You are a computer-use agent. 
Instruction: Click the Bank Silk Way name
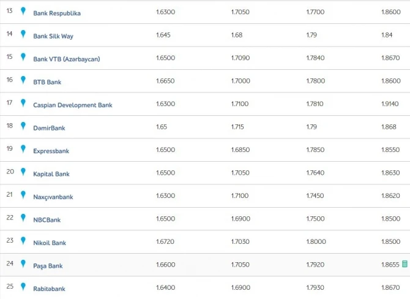tap(53, 36)
